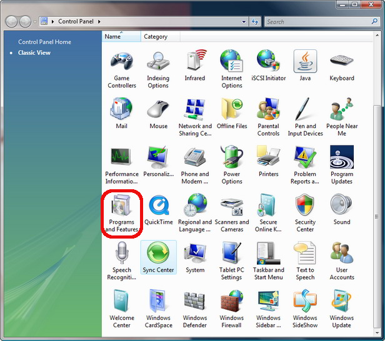Open the Sound speaker icon

(x=342, y=205)
